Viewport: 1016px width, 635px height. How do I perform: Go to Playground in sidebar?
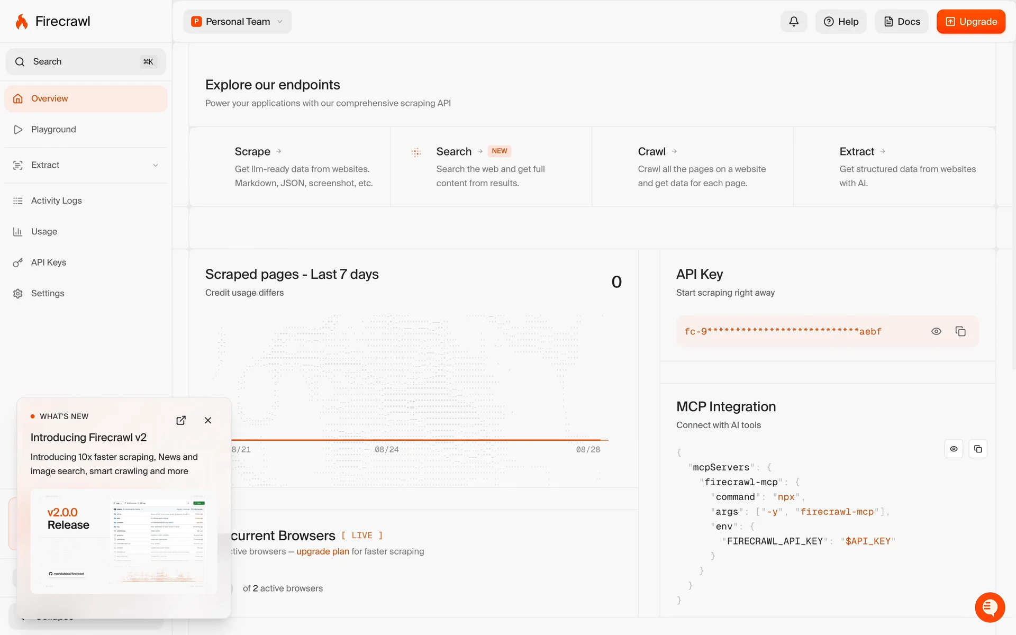[53, 130]
